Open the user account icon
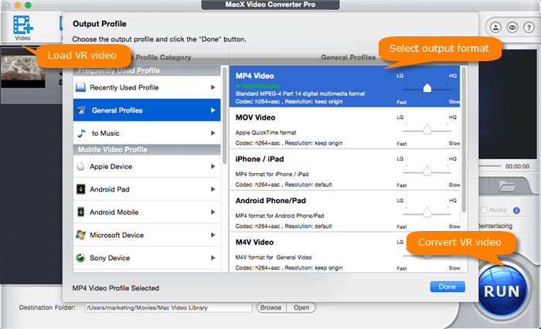This screenshot has width=541, height=329. tap(496, 27)
